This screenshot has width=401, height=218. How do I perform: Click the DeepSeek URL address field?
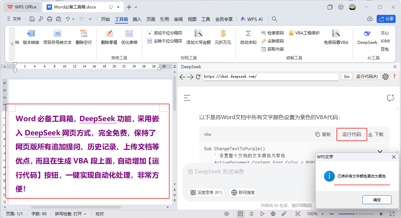click(270, 77)
